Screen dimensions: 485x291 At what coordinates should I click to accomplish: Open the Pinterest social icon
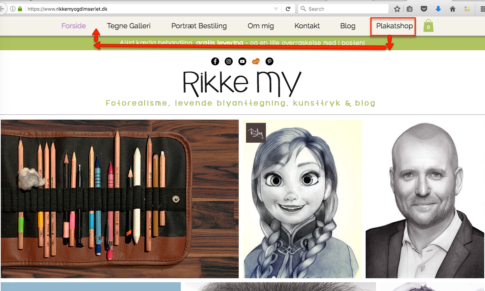[270, 61]
